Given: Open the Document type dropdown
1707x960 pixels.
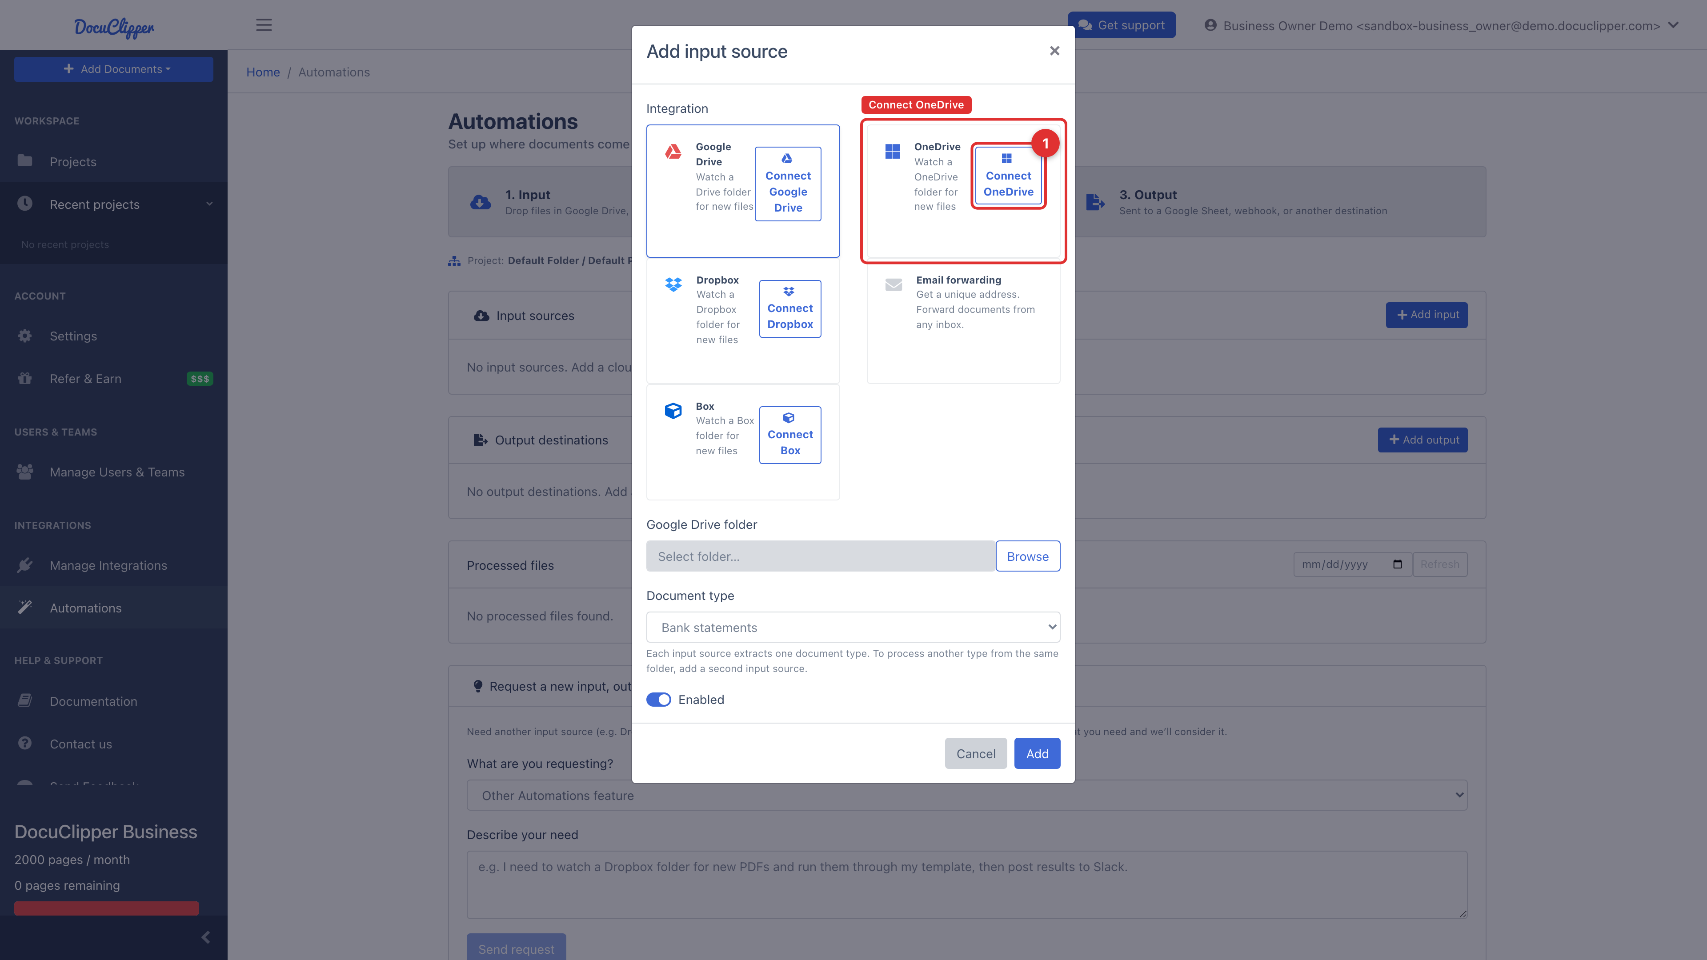Looking at the screenshot, I should coord(853,628).
